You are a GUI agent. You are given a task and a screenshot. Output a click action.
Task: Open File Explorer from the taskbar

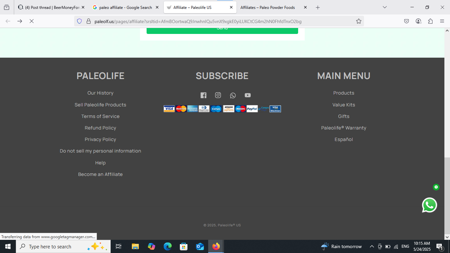135,246
